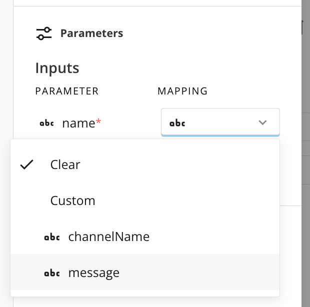
Task: Click the MAPPING column header
Action: 182,91
